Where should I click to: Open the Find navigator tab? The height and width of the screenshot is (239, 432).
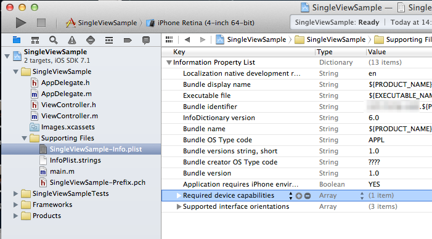(54, 40)
